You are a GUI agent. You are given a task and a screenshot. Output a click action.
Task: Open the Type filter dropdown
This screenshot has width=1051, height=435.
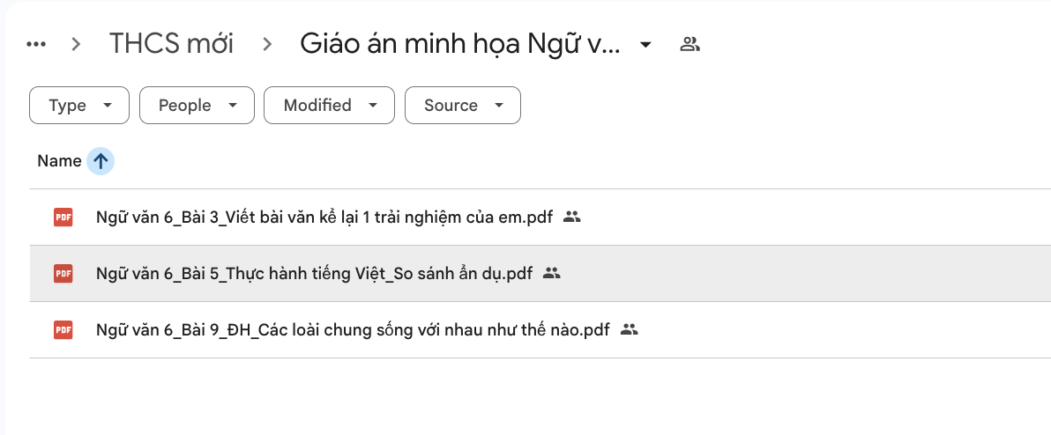point(79,106)
